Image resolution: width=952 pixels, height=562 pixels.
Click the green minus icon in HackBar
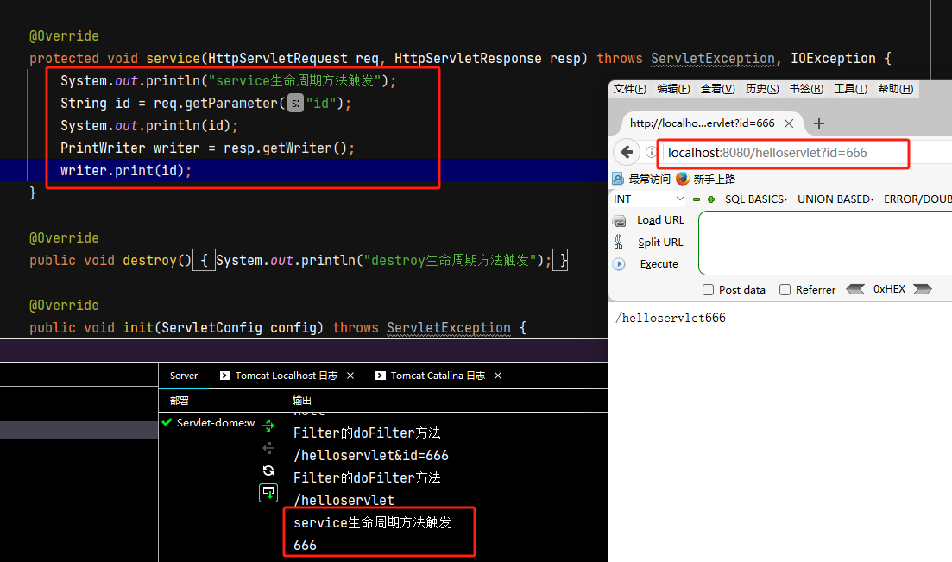pyautogui.click(x=697, y=199)
